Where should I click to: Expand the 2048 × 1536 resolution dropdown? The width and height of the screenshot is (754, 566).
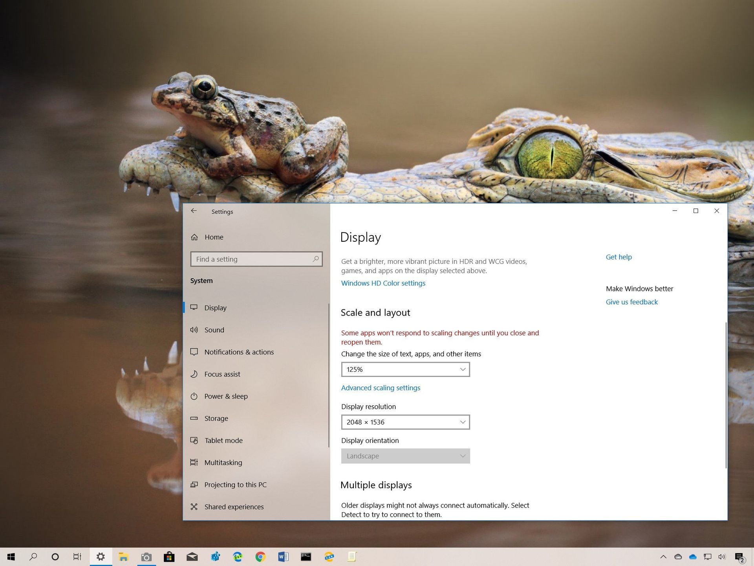coord(405,422)
